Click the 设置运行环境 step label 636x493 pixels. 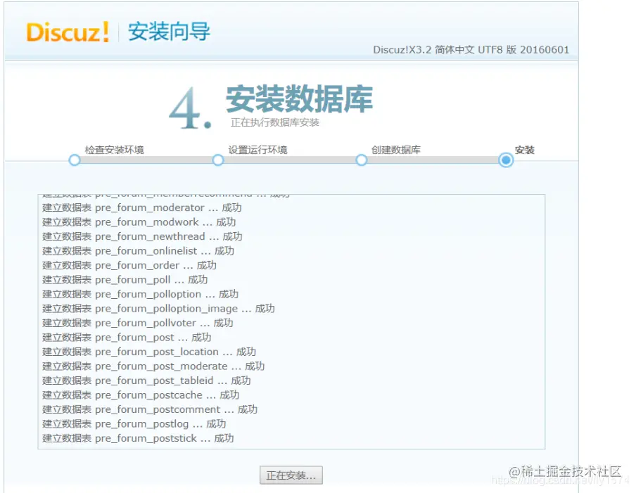point(257,150)
